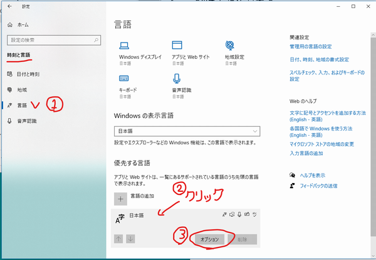
Task: Click the display language feature icon on 日本語
Action: coord(224,214)
